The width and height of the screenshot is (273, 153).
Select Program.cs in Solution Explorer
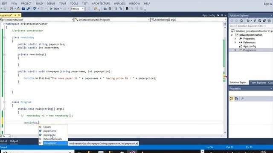point(250,50)
